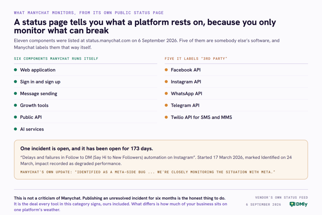Click the 'Eleven components were listed' subtitle
Screen dimensions: 322x215
(x=147, y=44)
